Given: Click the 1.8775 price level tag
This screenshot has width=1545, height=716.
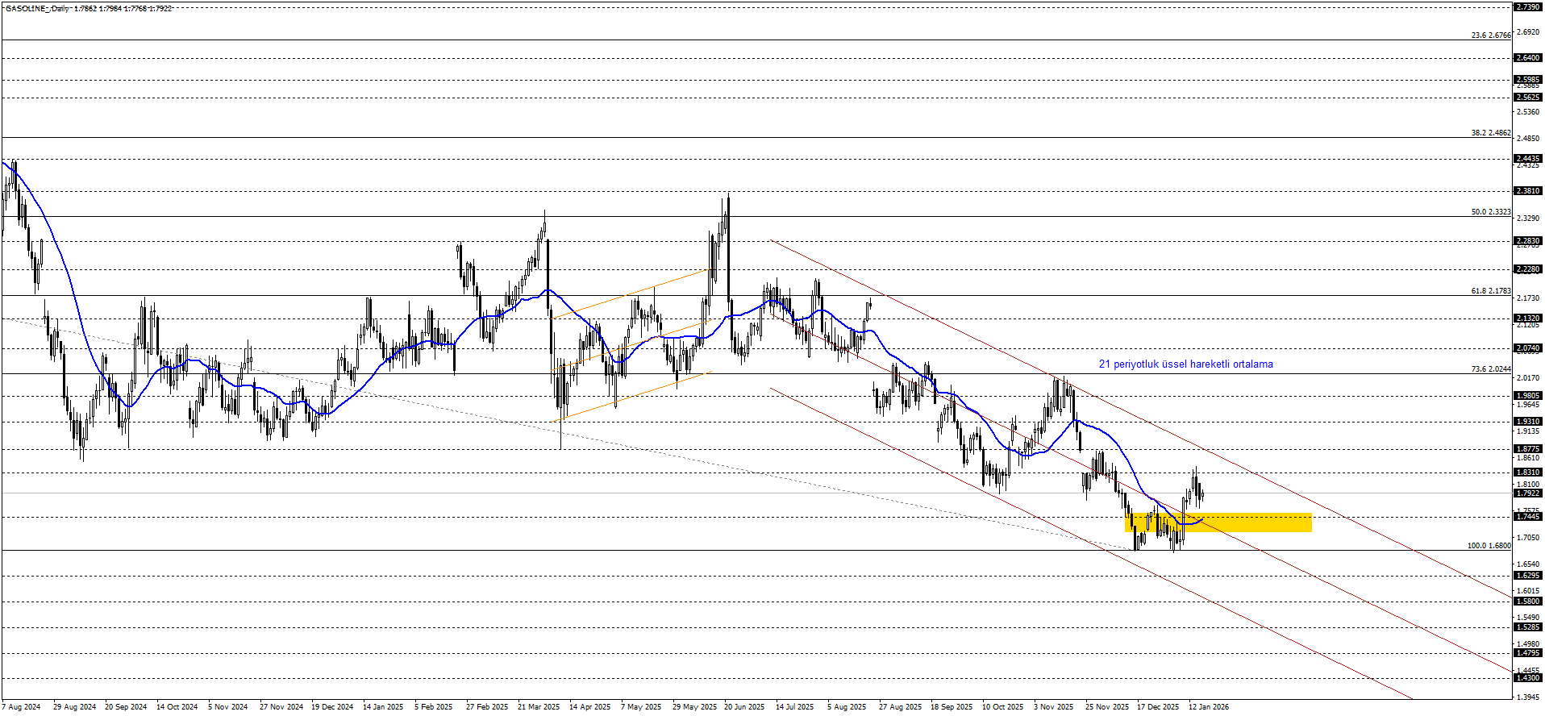Looking at the screenshot, I should (1527, 449).
